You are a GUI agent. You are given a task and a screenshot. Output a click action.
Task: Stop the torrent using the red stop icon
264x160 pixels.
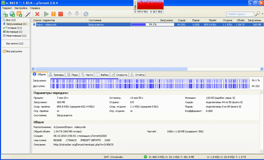61,14
